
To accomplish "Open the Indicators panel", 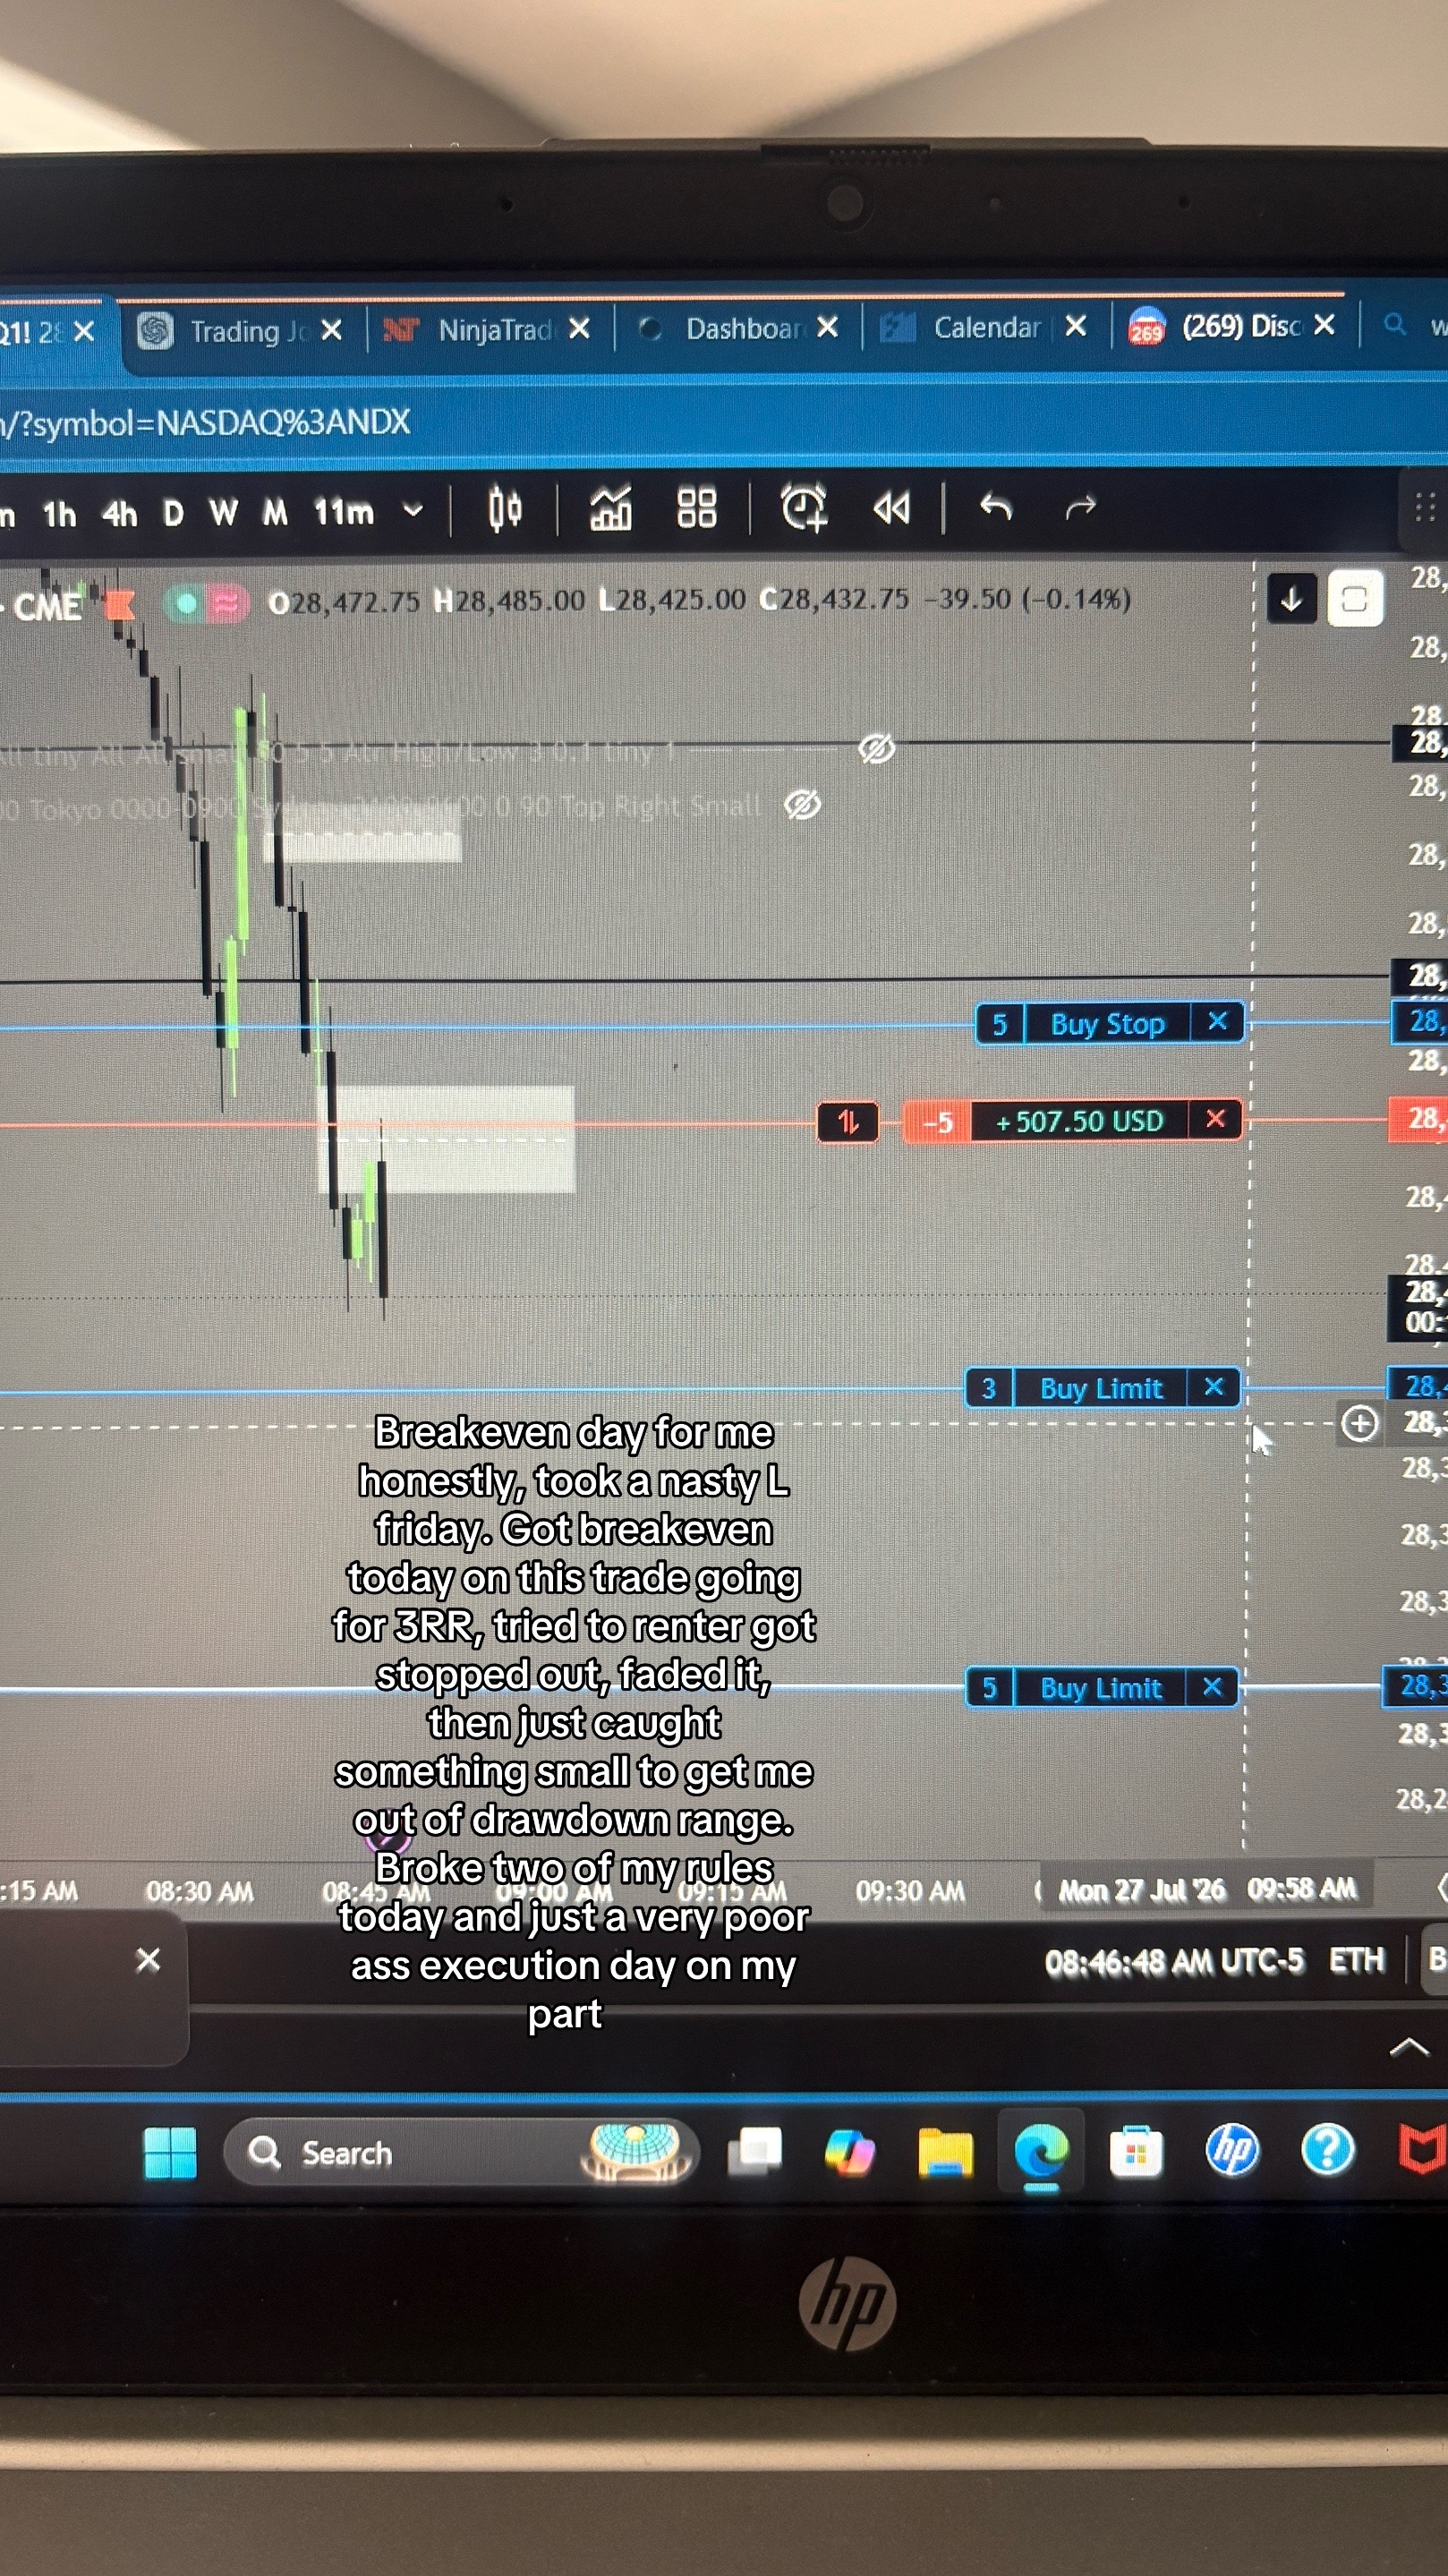I will 610,509.
